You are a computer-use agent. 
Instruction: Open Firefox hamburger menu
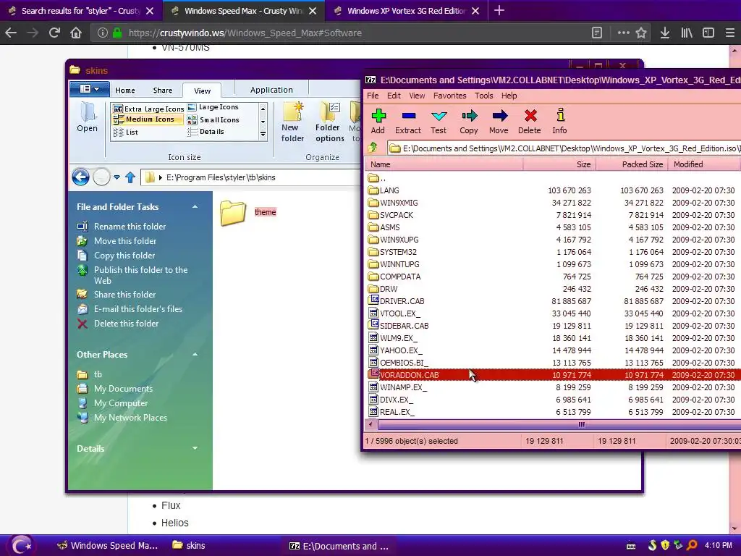pos(729,33)
